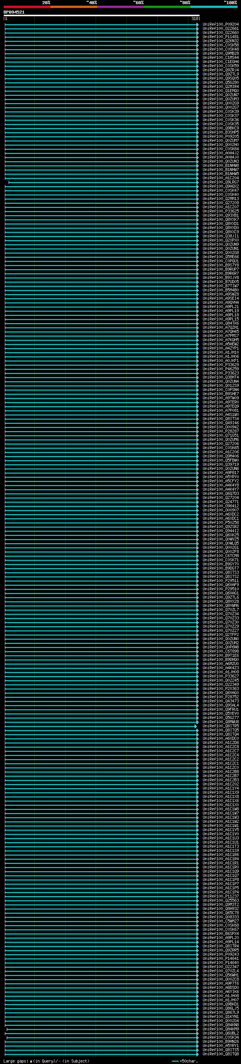The image size is (241, 1064).
Task: Click the red ~20% identity legend segment
Action: coord(27,7)
